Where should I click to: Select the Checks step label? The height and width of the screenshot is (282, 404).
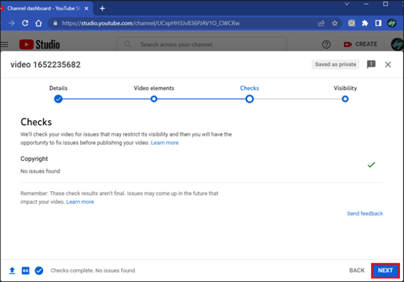[249, 88]
